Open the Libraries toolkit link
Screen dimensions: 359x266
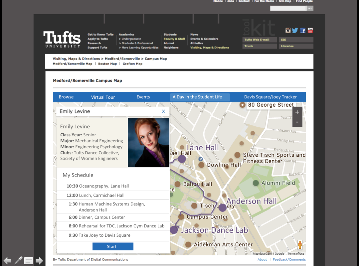[296, 46]
